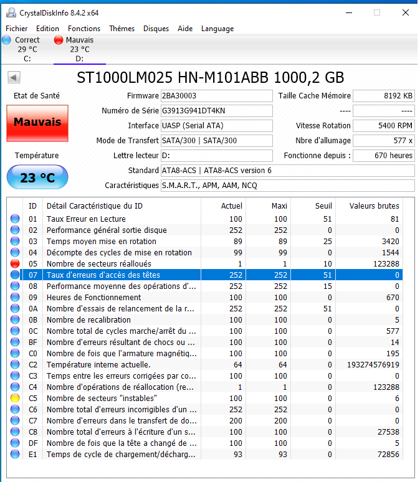Click the Détail Caractéristique du ID header
420x482 pixels.
(x=122, y=206)
